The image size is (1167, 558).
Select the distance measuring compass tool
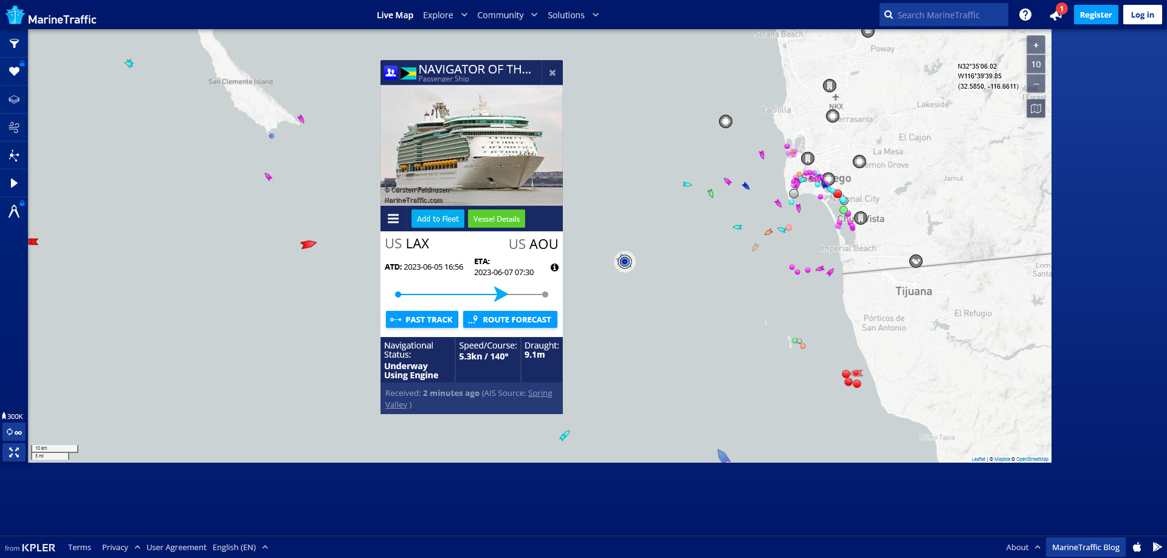point(14,211)
